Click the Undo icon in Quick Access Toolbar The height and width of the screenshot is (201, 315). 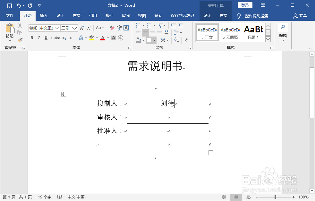19,5
